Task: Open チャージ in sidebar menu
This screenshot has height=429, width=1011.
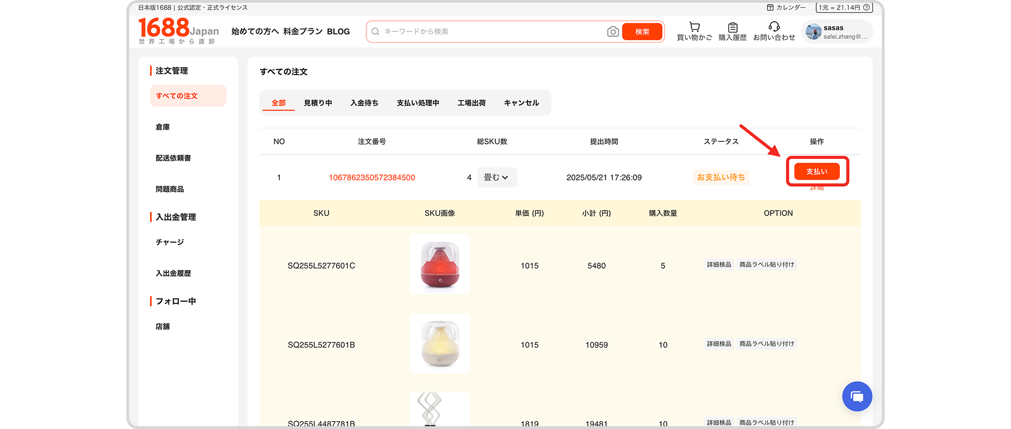Action: (170, 242)
